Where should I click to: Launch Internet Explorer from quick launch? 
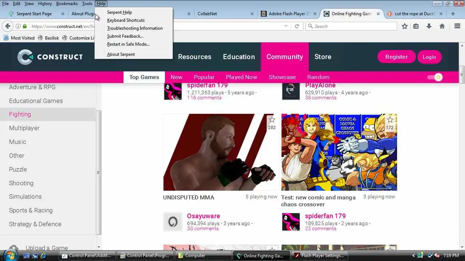pyautogui.click(x=43, y=256)
